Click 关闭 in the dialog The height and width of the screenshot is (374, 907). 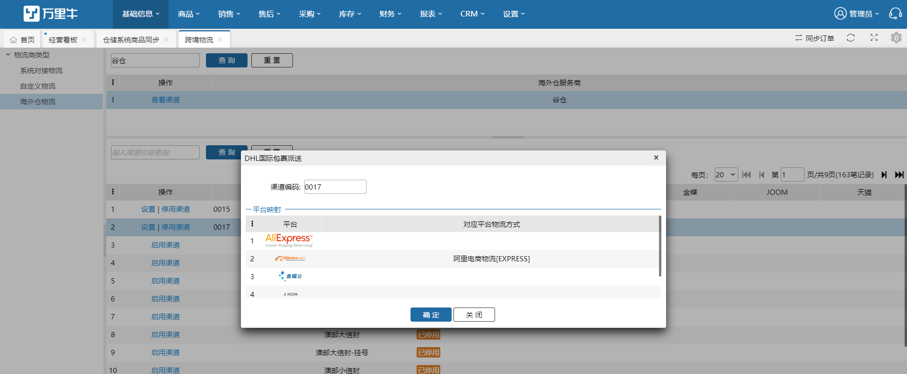[474, 315]
